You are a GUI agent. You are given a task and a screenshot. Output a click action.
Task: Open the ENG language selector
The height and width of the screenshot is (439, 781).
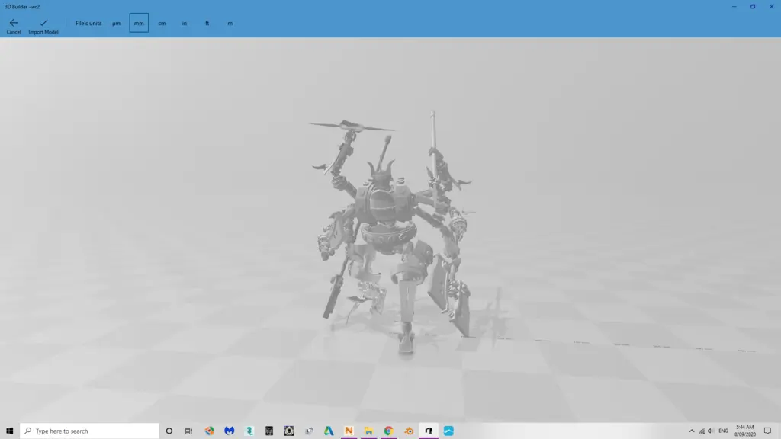point(725,431)
